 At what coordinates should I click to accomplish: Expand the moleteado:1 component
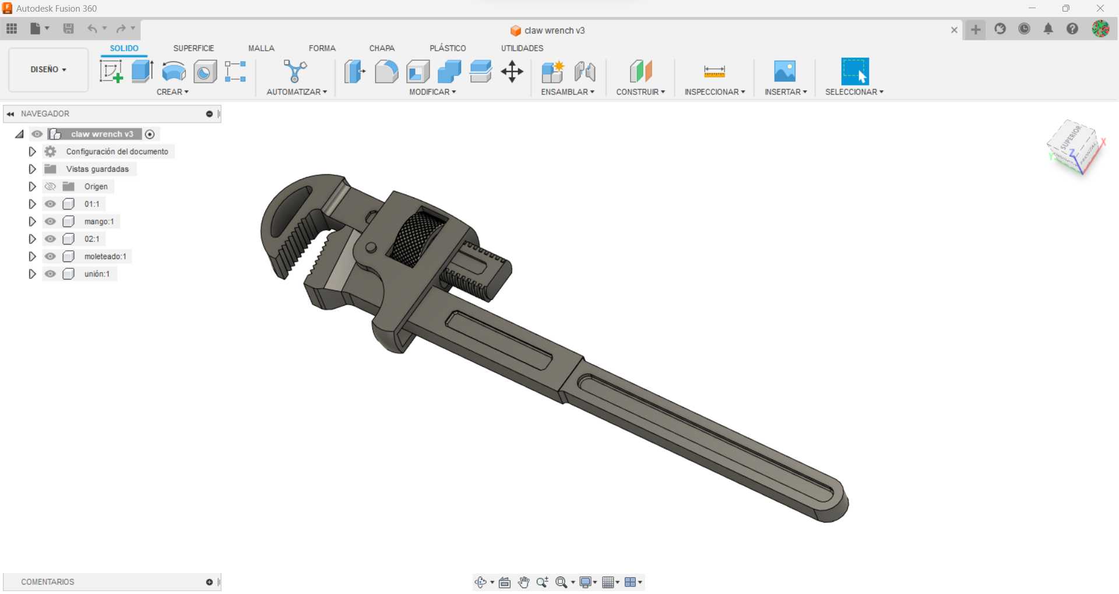click(32, 256)
